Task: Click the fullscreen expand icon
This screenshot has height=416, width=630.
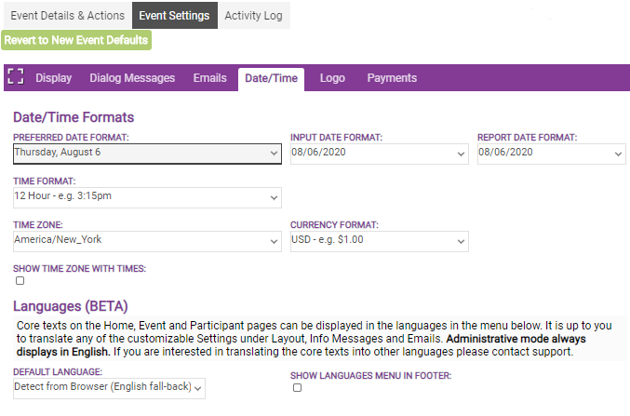Action: click(x=15, y=78)
